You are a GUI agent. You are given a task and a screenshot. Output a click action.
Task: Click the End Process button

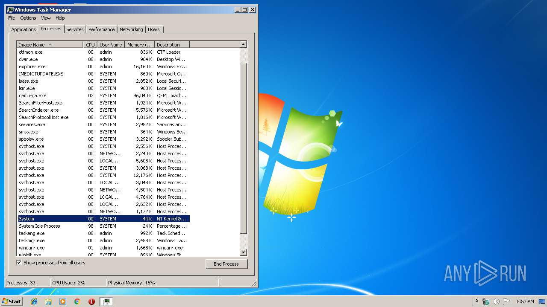(x=226, y=264)
